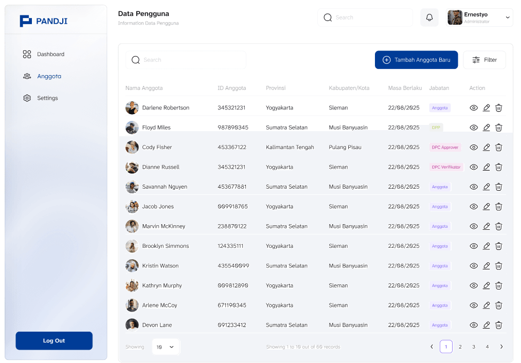Click trash icon for Cody Fisher
Image resolution: width=521 pixels, height=363 pixels.
(x=498, y=148)
